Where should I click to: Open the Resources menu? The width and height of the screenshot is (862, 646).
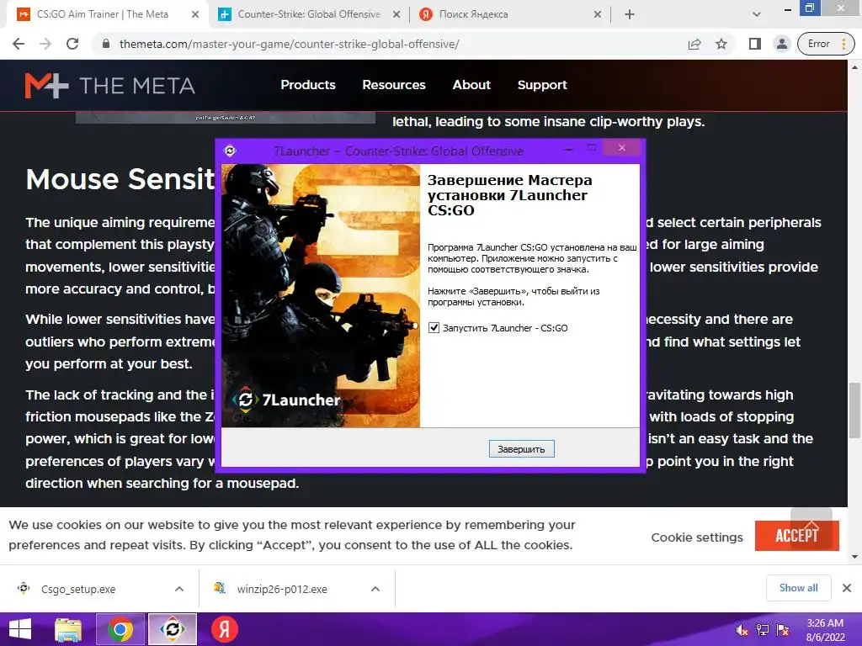(x=394, y=85)
